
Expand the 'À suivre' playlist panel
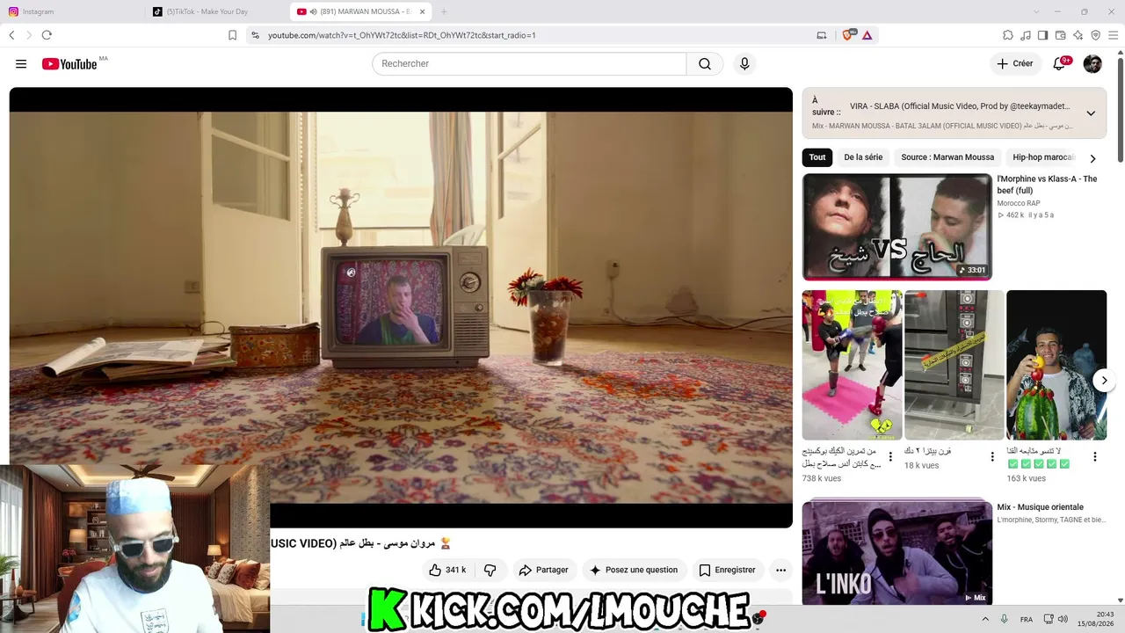1091,113
